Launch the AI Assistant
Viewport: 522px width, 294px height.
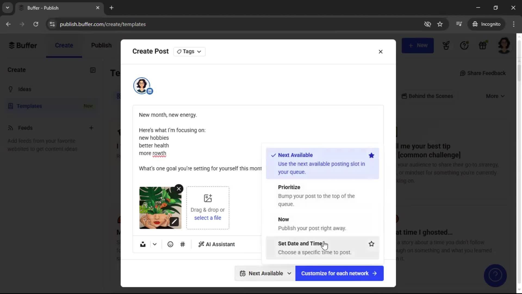point(216,244)
